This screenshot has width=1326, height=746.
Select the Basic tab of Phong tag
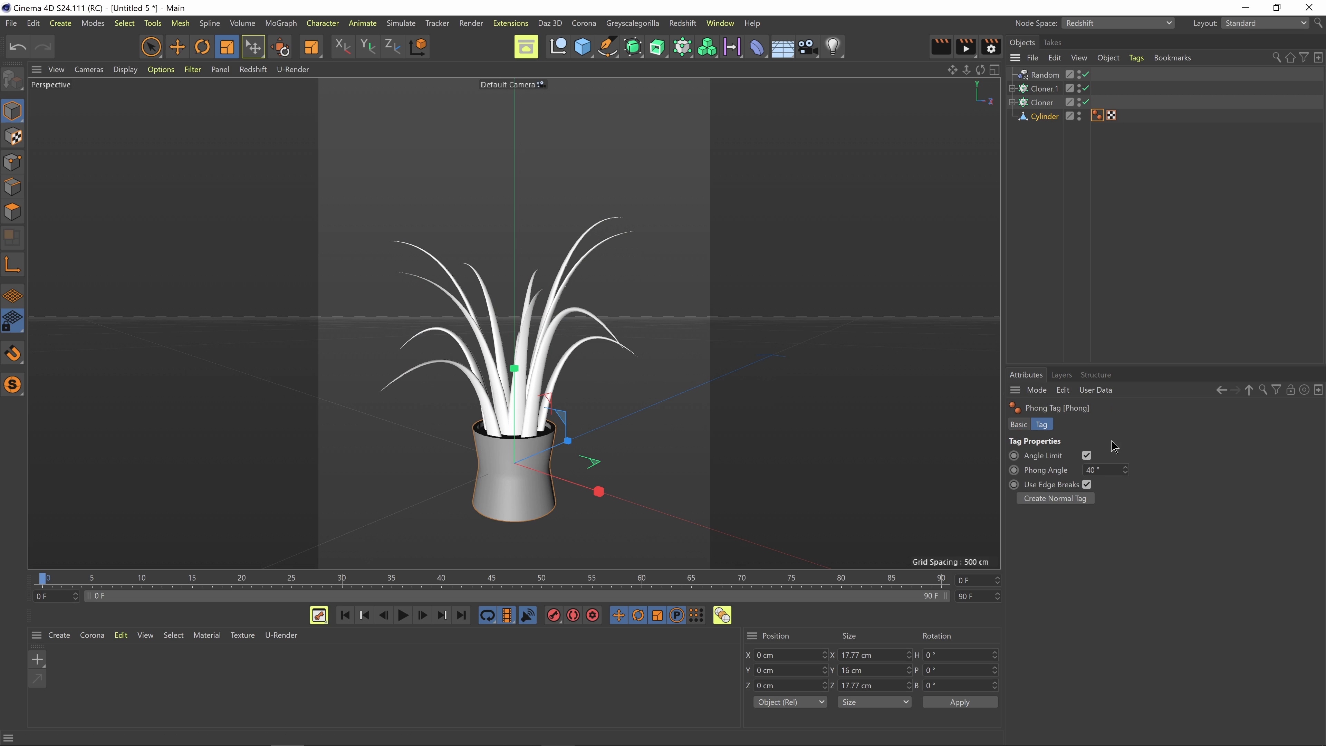tap(1018, 425)
